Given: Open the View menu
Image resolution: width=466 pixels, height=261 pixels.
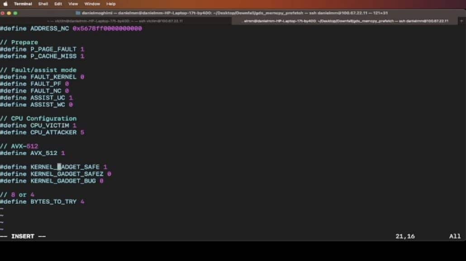Looking at the screenshot, I should (x=73, y=4).
